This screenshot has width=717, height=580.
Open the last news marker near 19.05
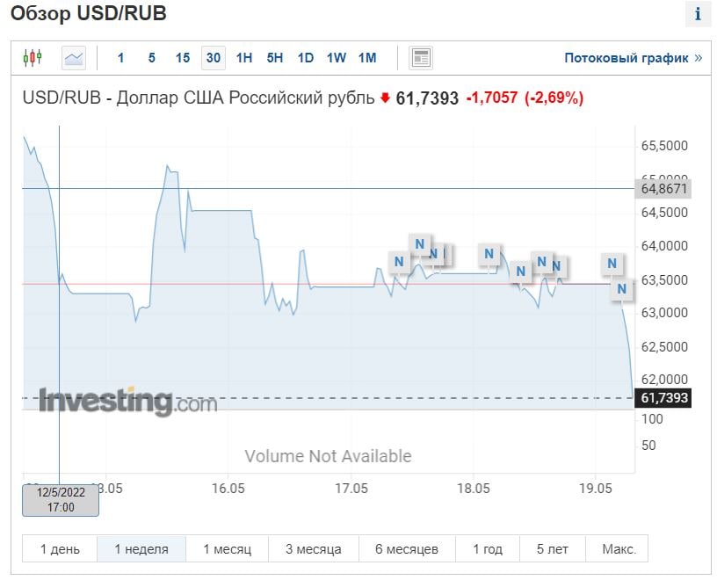[621, 288]
